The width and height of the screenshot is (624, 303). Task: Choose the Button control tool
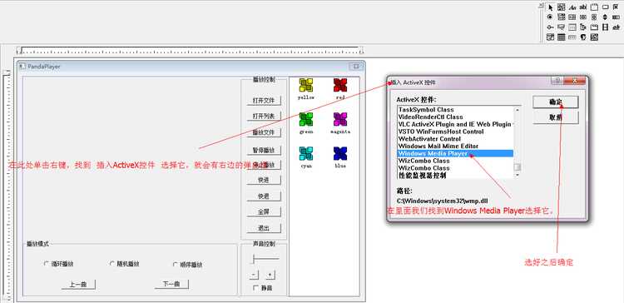(x=606, y=7)
